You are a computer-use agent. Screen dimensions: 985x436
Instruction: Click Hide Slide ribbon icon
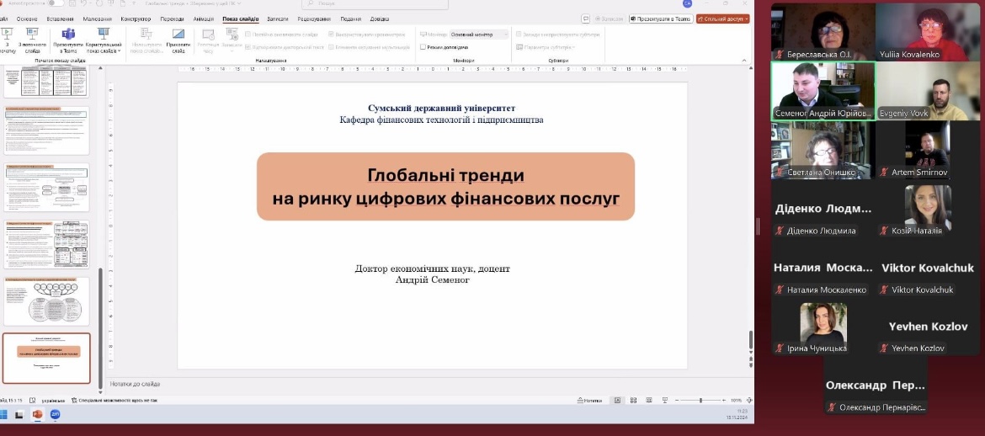(178, 34)
